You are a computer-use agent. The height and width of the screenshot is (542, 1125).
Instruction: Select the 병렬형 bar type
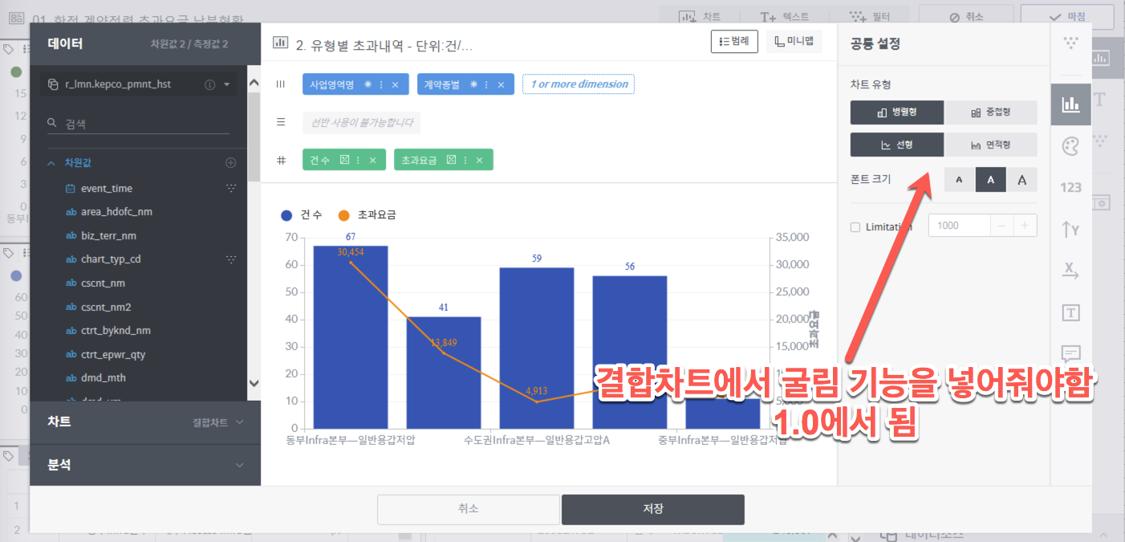coord(897,112)
